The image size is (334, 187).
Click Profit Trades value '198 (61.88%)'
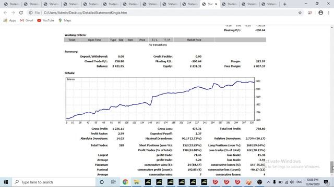pyautogui.click(x=192, y=150)
